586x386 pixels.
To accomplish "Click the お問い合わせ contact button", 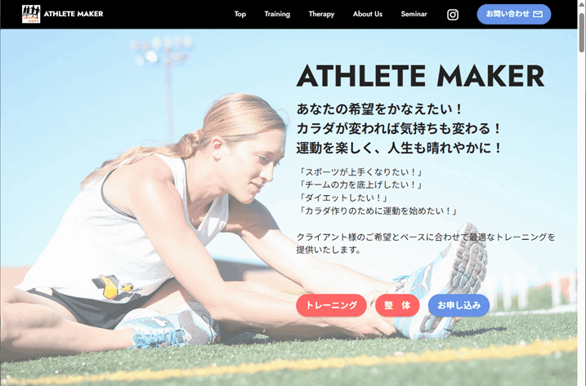I will 514,14.
